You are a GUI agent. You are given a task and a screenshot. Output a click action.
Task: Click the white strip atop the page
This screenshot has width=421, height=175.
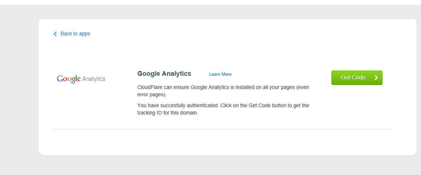(210, 2)
